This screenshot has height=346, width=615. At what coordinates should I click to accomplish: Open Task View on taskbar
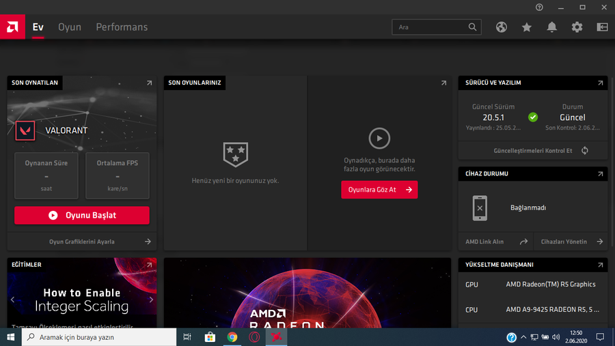(187, 337)
